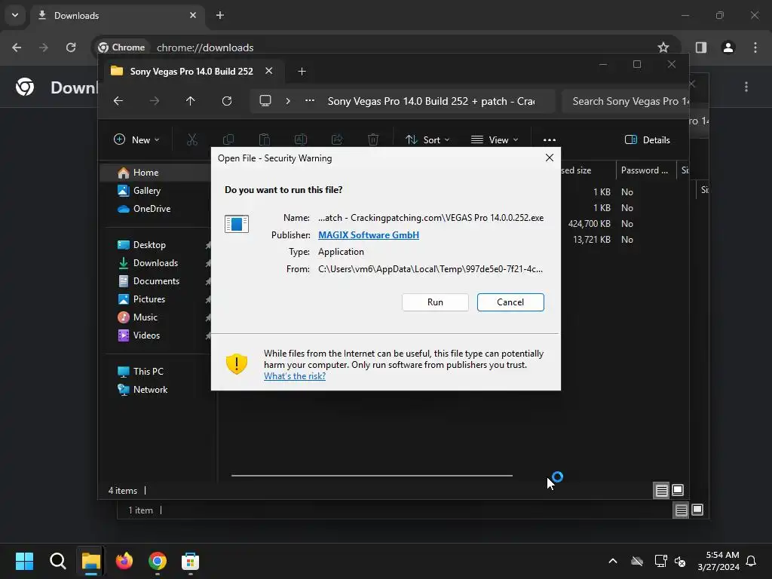Open Windows Search from the taskbar
772x579 pixels.
click(x=57, y=561)
